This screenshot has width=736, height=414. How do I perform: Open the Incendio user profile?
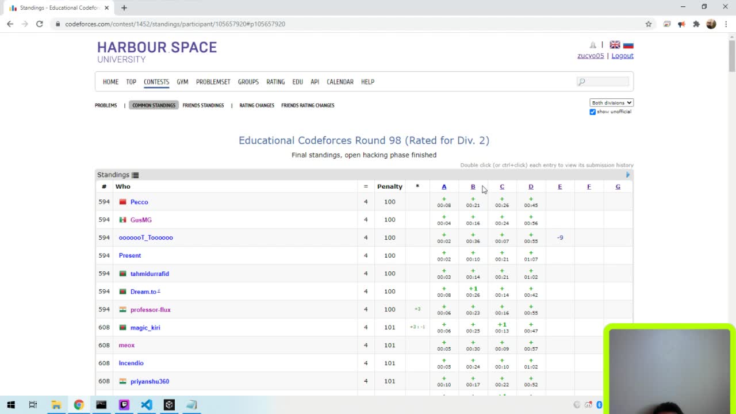(x=131, y=363)
